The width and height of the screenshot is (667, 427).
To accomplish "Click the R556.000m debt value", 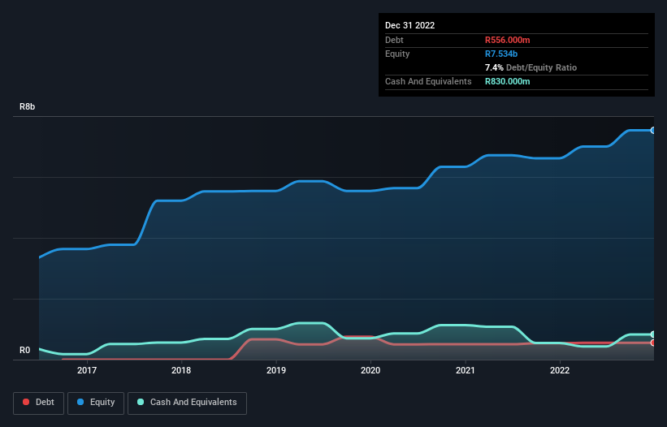I will [508, 40].
